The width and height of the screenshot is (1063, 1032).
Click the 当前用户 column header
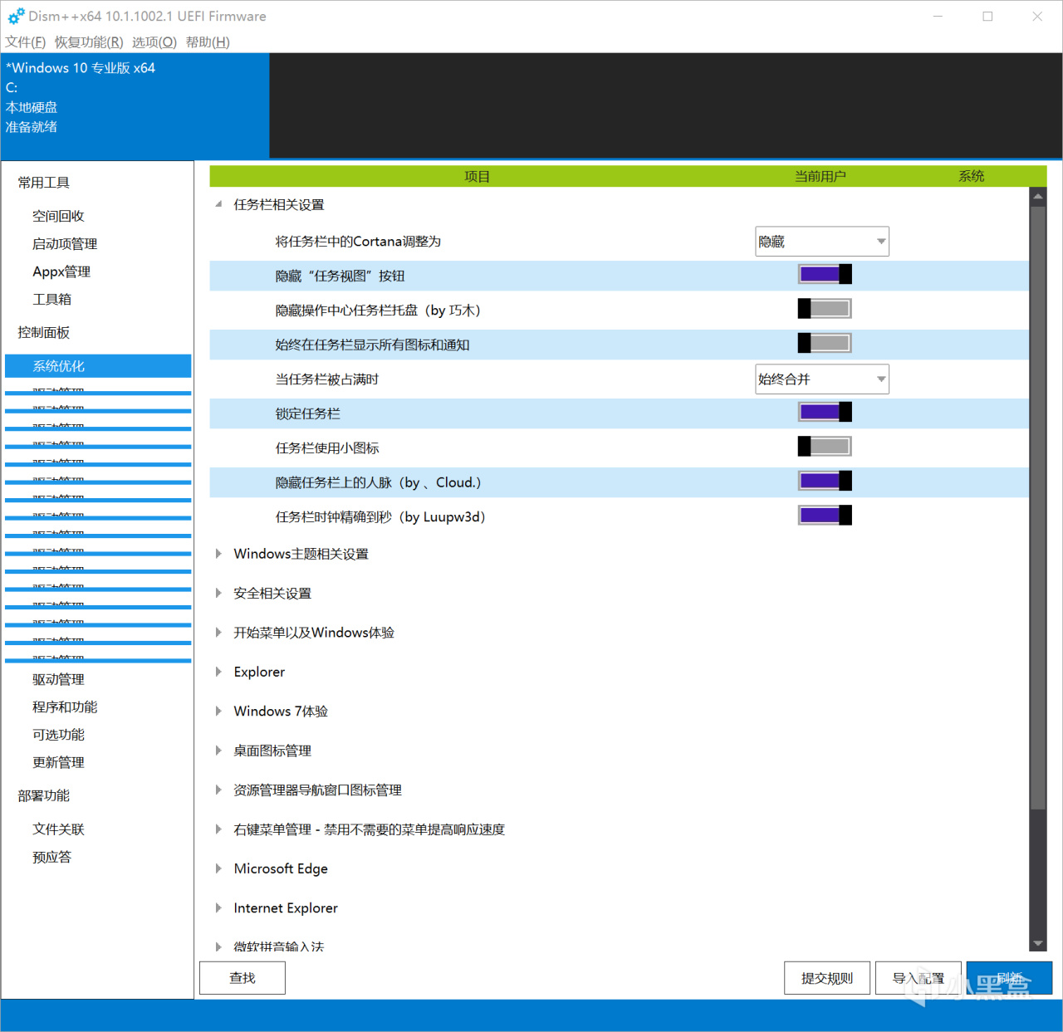(821, 176)
